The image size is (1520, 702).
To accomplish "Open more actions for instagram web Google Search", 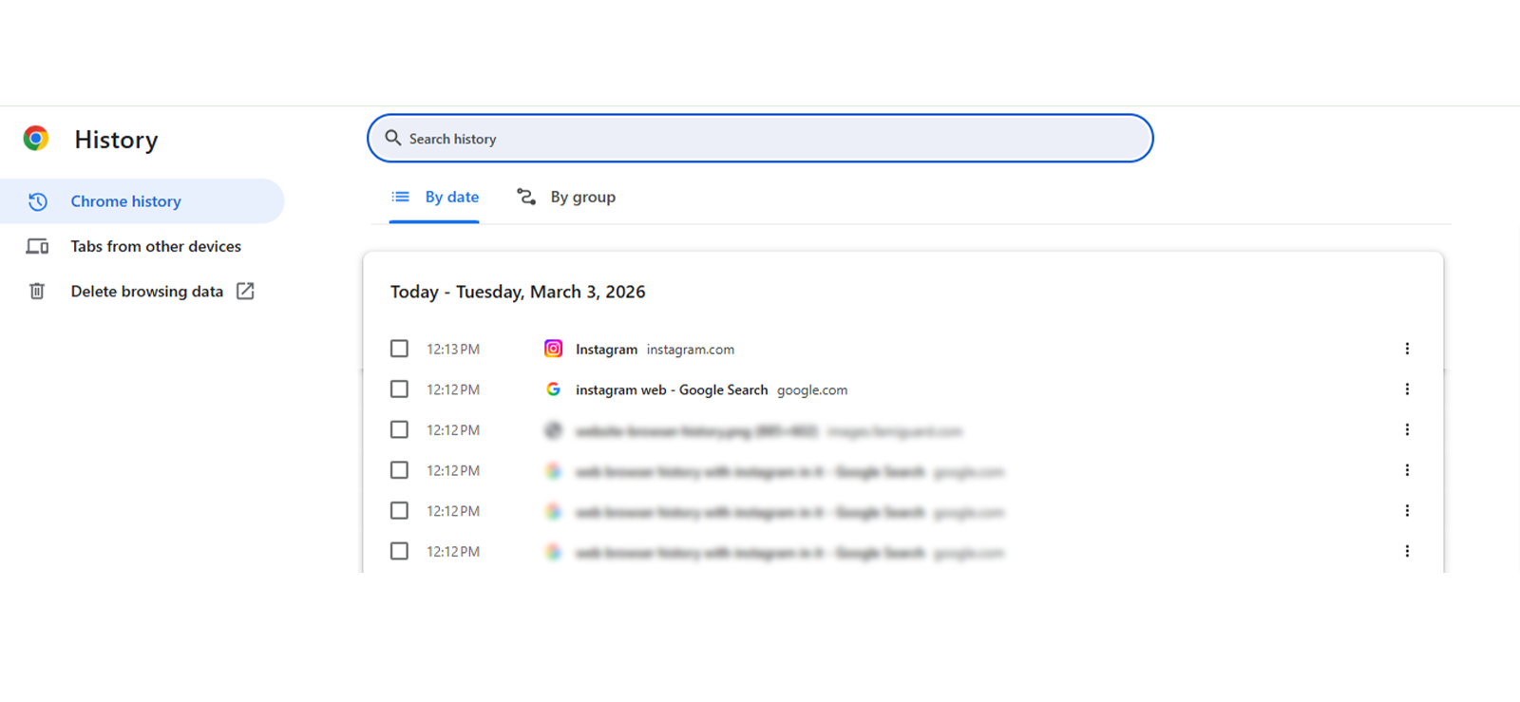I will [1407, 389].
